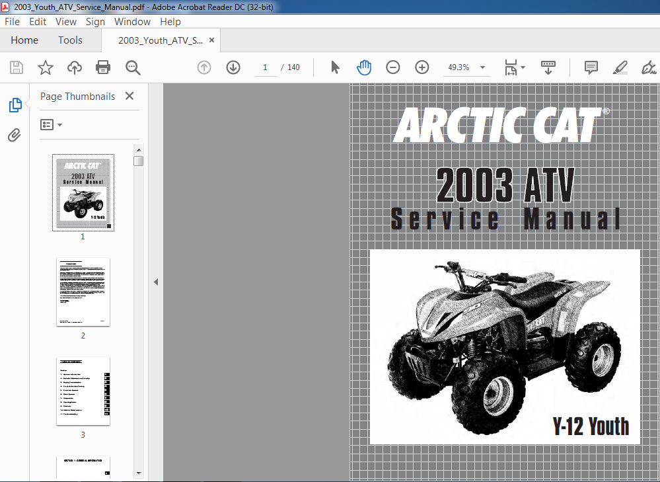This screenshot has width=660, height=482.
Task: Select page 2 thumbnail
Action: 83,292
